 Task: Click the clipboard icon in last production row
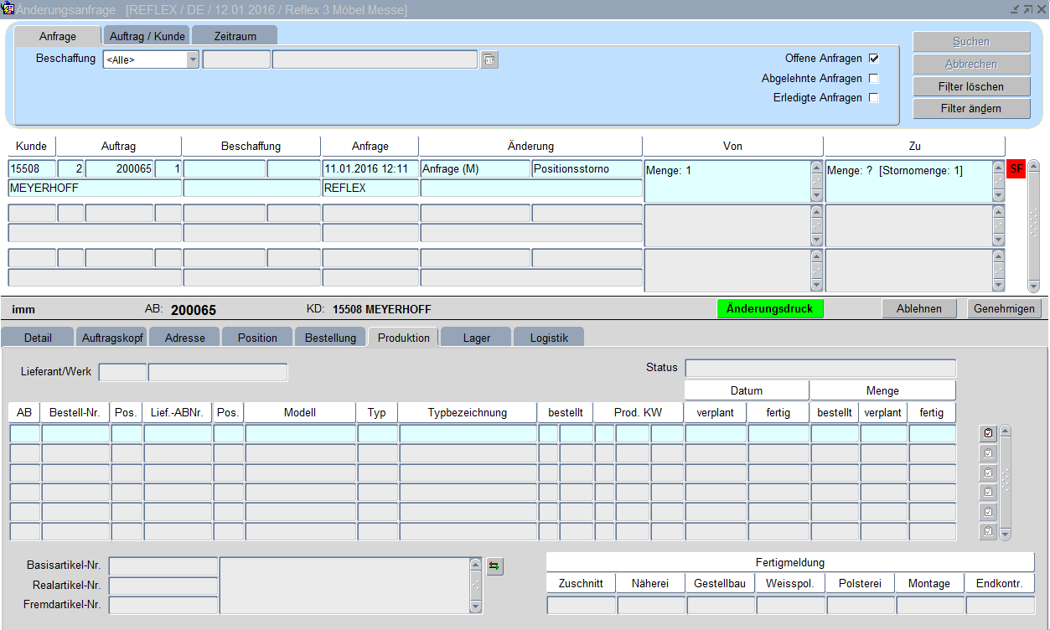coord(988,531)
